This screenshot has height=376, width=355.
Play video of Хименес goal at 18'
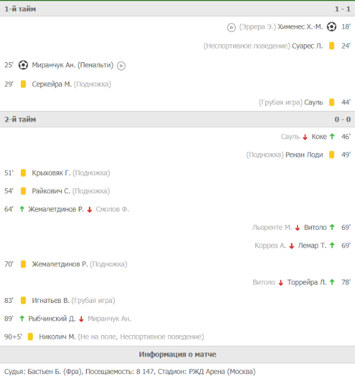(231, 28)
